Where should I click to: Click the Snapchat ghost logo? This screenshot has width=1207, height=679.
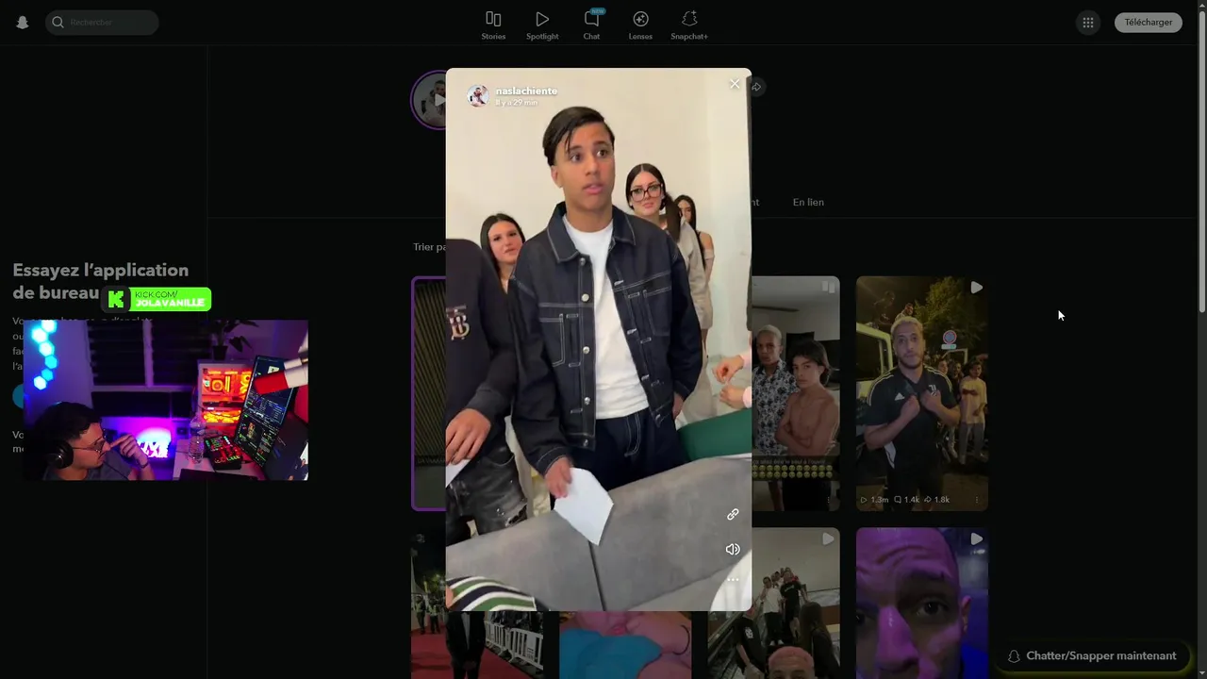click(x=23, y=23)
